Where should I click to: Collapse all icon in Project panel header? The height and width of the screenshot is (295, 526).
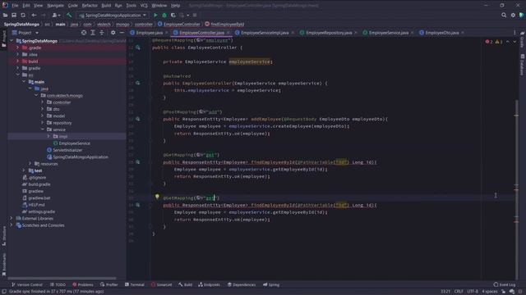102,33
